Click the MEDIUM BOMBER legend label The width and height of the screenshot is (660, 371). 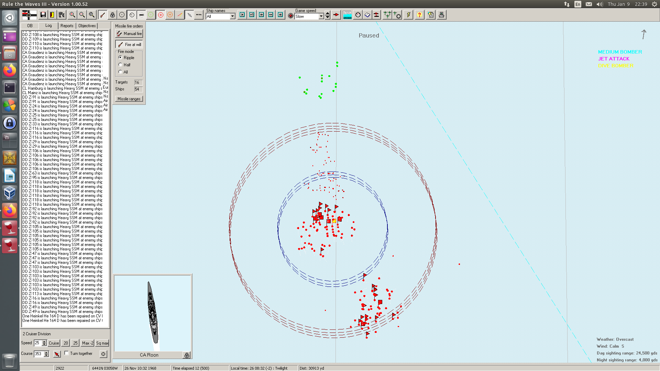(620, 52)
